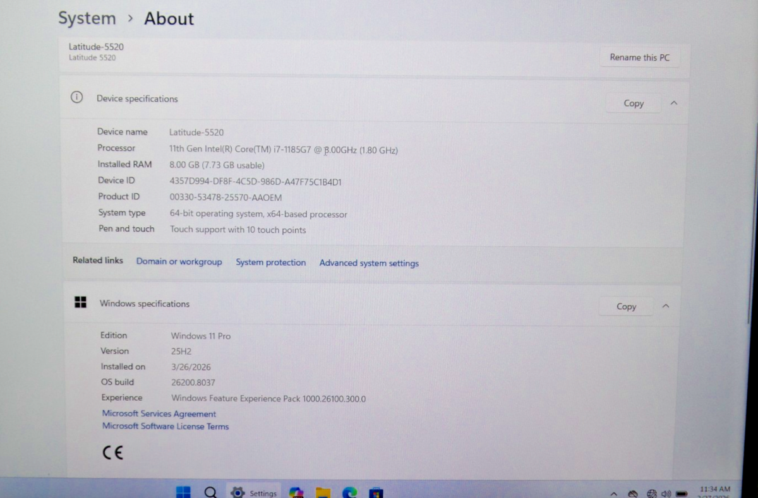Show hidden system tray icons
Screen dimensions: 758x498
pos(614,493)
